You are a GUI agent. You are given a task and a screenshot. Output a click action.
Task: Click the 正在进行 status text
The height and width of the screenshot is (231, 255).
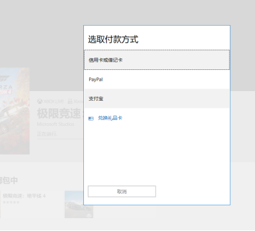pyautogui.click(x=47, y=134)
